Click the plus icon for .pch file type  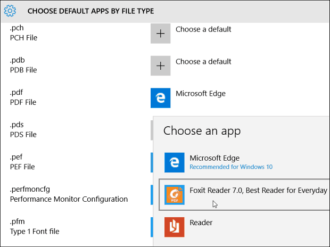coord(160,34)
